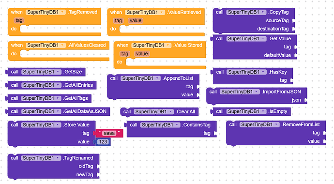Open component dropdown in IsEmpty block
The height and width of the screenshot is (184, 334).
click(x=247, y=111)
